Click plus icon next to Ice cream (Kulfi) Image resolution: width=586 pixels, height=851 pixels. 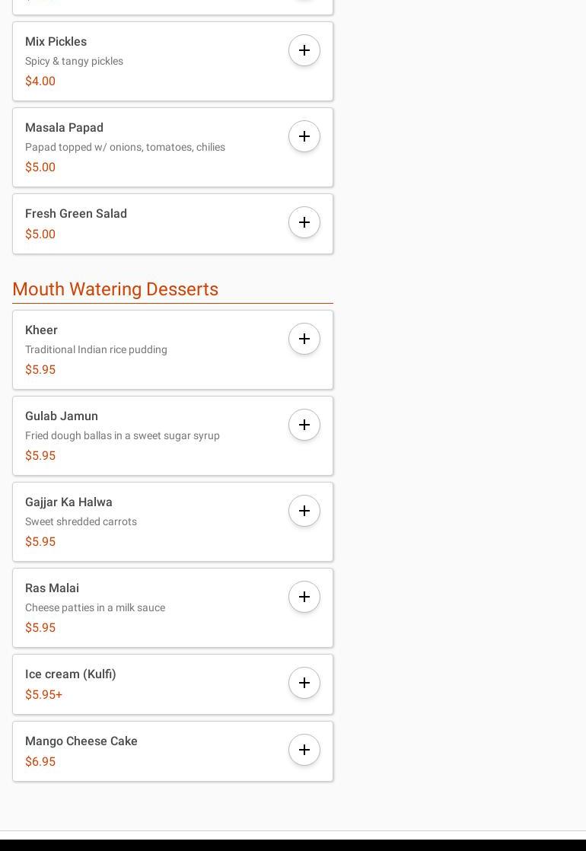point(304,684)
